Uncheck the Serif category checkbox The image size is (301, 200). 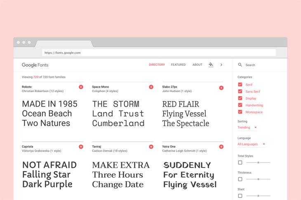tap(240, 84)
